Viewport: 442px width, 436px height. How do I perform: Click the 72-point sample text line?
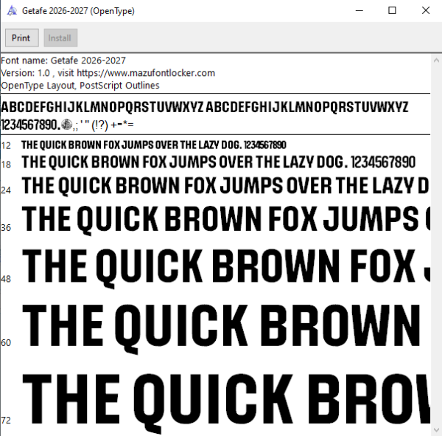tap(225, 403)
